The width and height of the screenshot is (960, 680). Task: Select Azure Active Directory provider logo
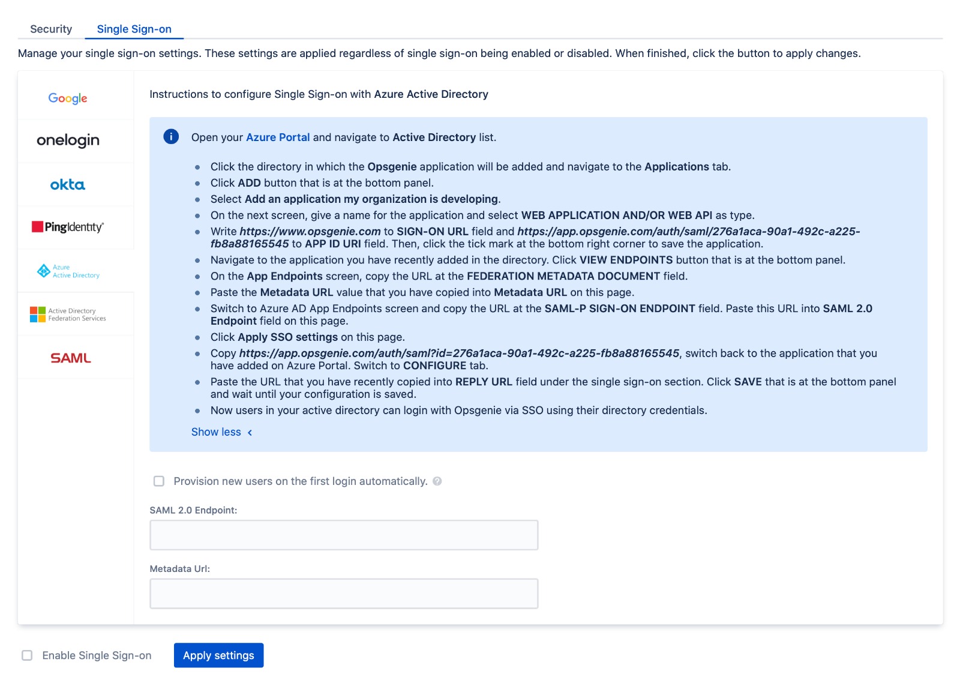[x=68, y=271]
